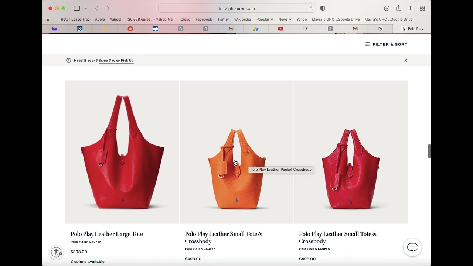Switch to the purple mail envelope tab

pyautogui.click(x=55, y=28)
